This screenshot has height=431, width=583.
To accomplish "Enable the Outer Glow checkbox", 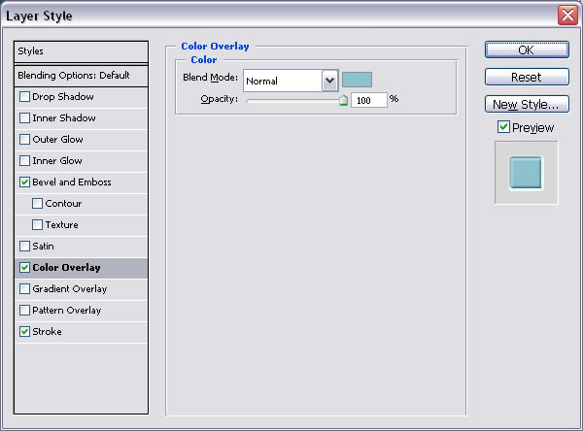I will pyautogui.click(x=24, y=140).
